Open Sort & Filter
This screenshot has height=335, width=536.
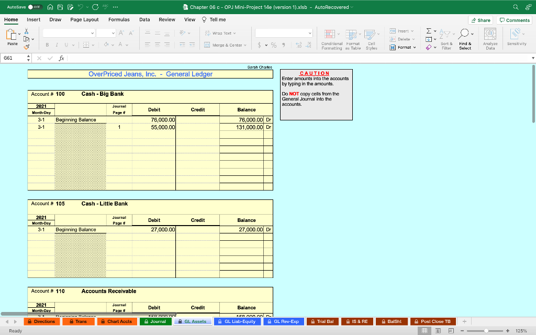pos(446,40)
